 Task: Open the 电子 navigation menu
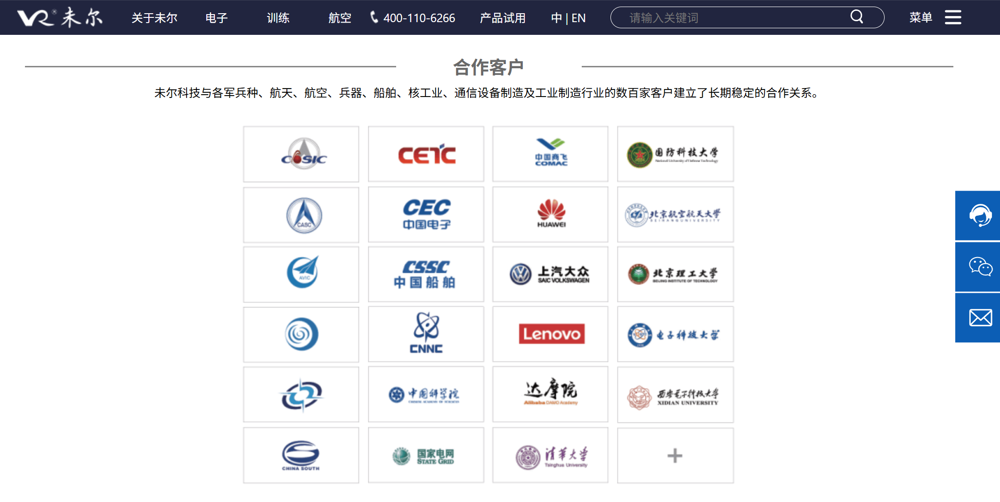coord(216,18)
